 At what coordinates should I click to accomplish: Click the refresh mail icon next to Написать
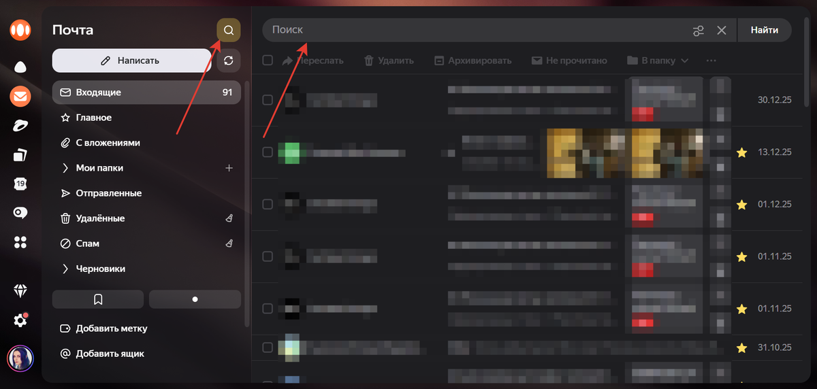click(x=229, y=61)
